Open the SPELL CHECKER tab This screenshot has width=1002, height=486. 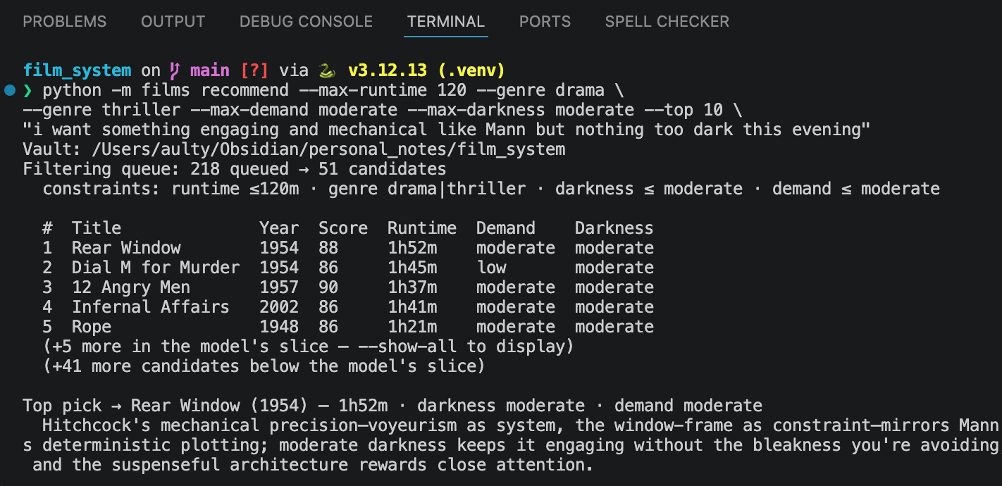pos(667,22)
